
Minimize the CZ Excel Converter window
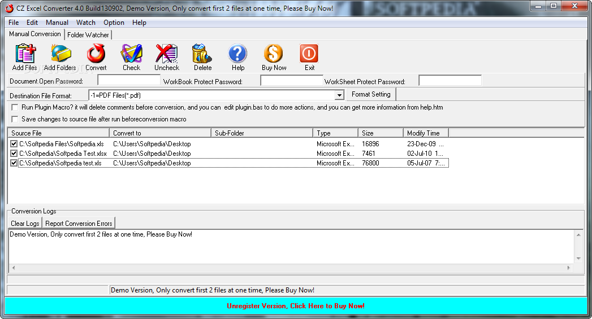coord(538,6)
